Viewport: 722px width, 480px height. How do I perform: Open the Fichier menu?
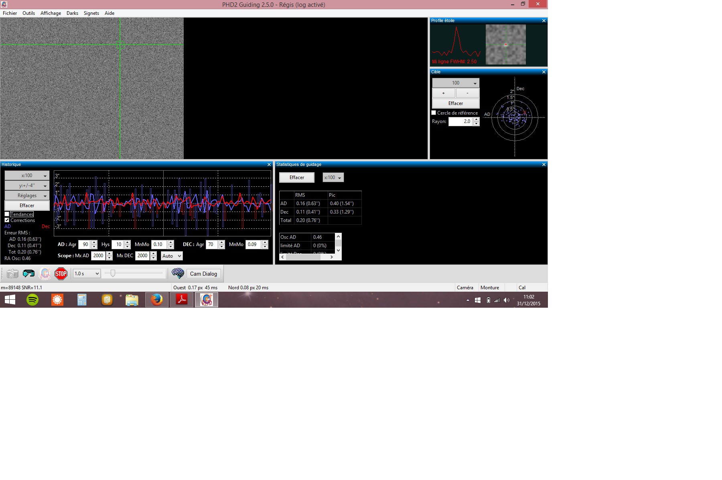10,13
